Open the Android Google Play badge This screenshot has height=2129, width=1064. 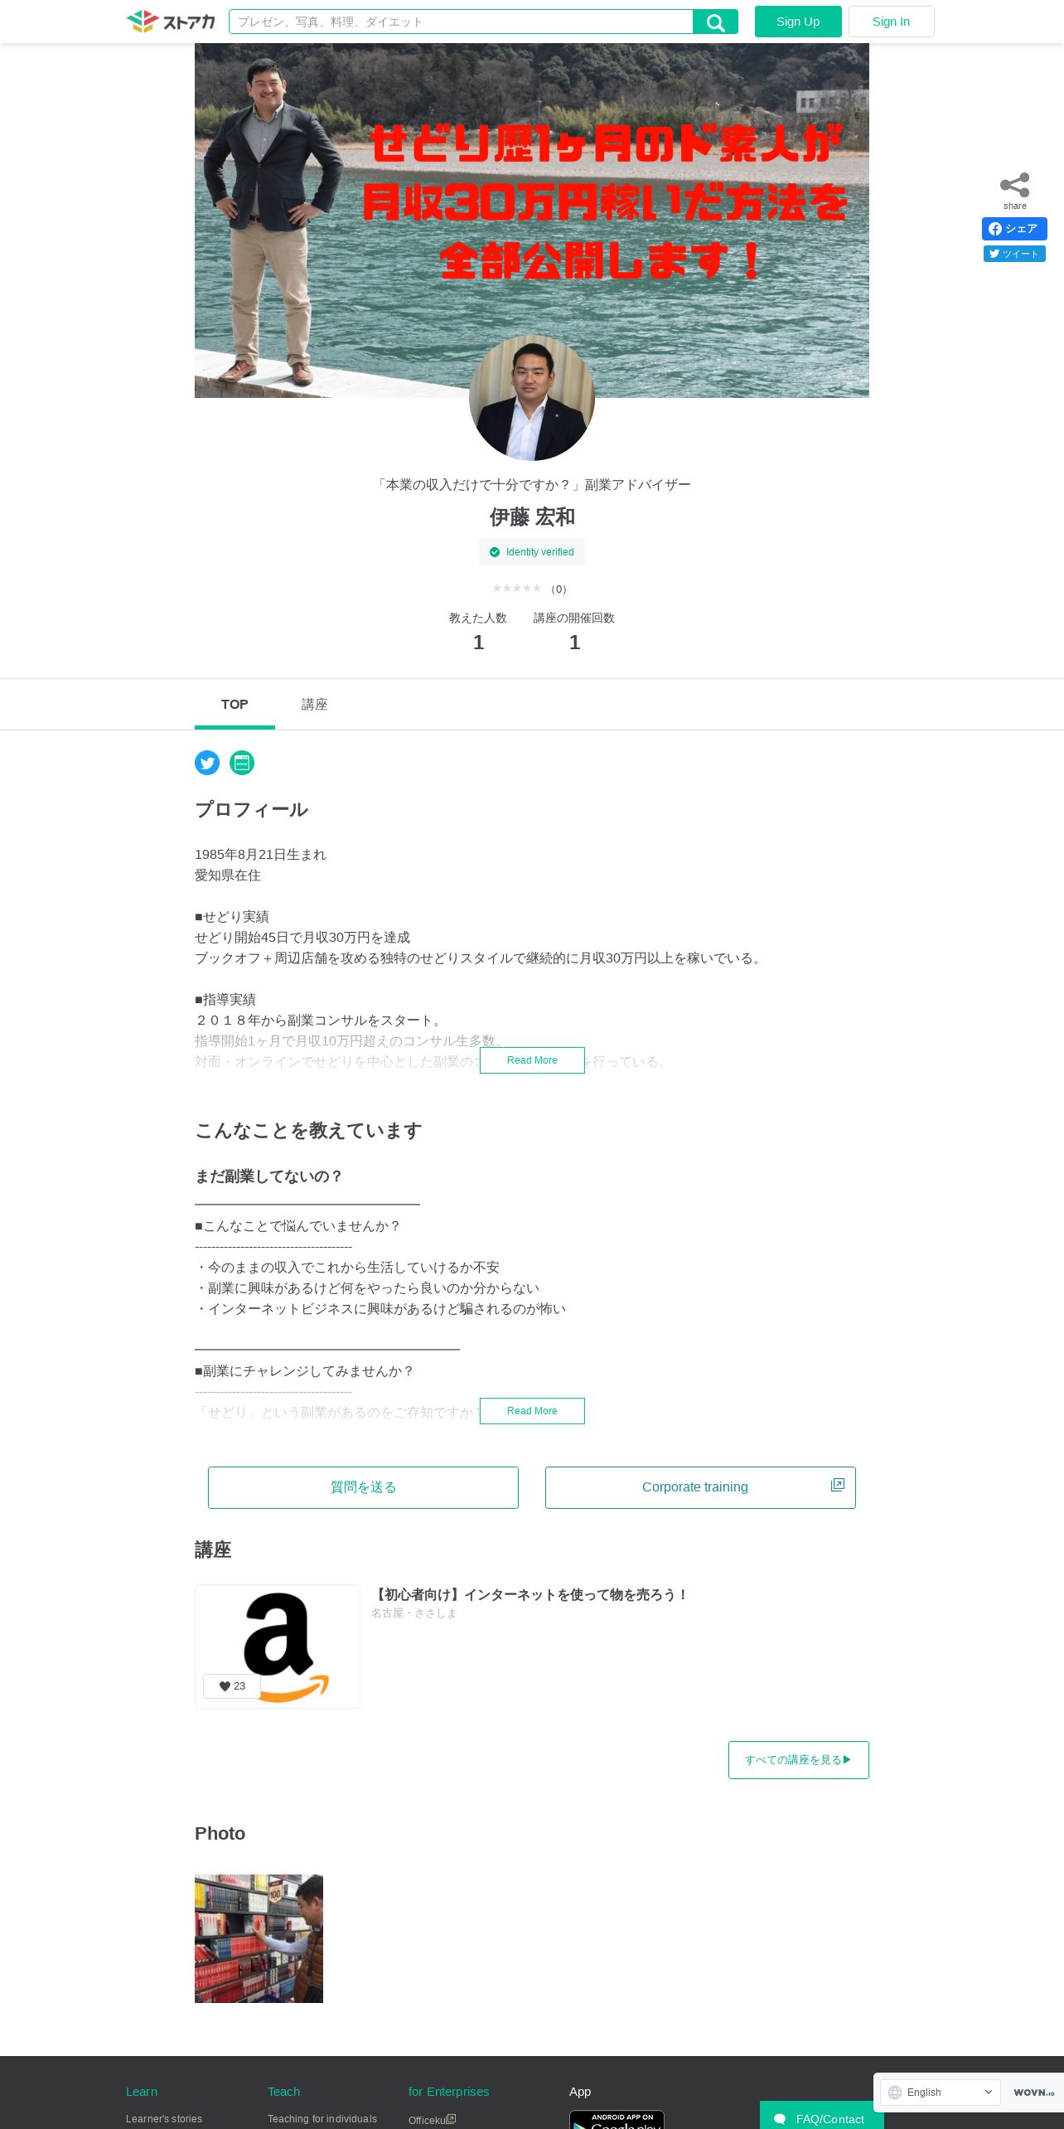point(617,2119)
